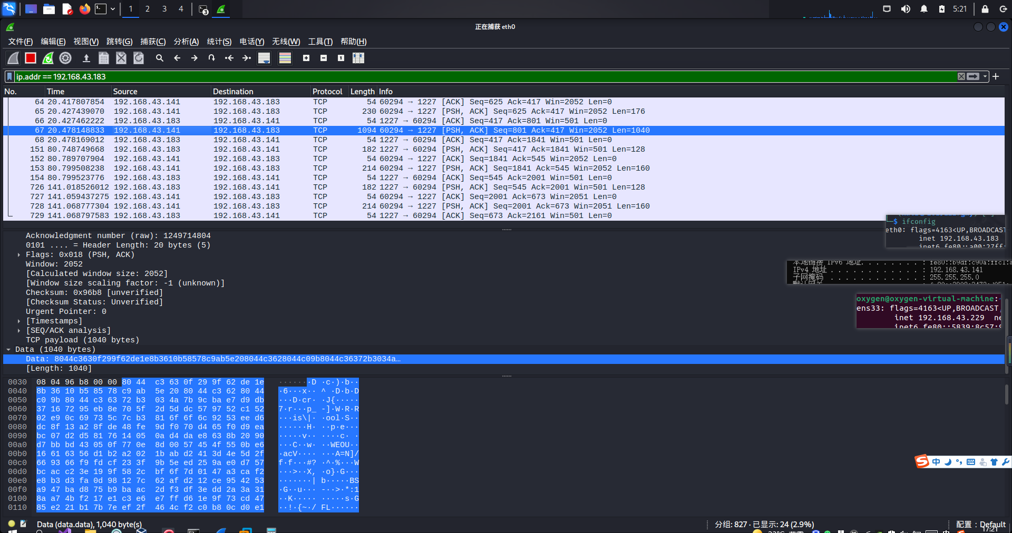Screen dimensions: 1012x533
Task: Select the TCP payload (1040 bytes) line
Action: 504,340
